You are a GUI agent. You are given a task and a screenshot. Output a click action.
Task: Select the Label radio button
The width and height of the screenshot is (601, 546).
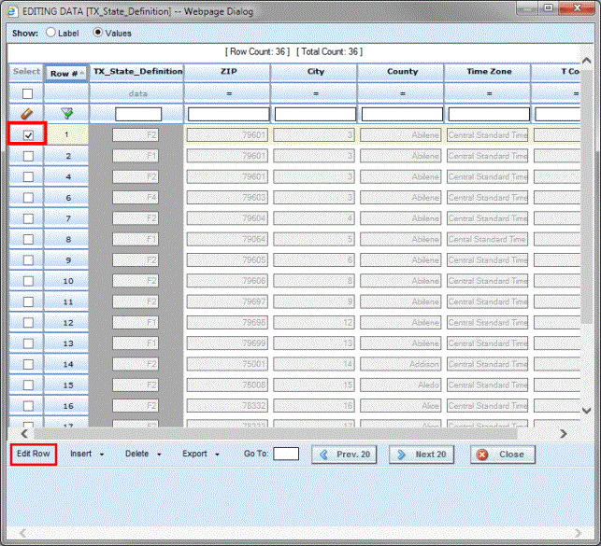tap(50, 33)
